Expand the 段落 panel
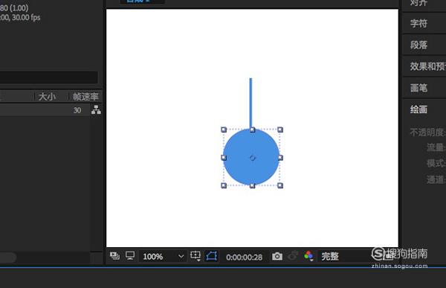 pos(418,45)
